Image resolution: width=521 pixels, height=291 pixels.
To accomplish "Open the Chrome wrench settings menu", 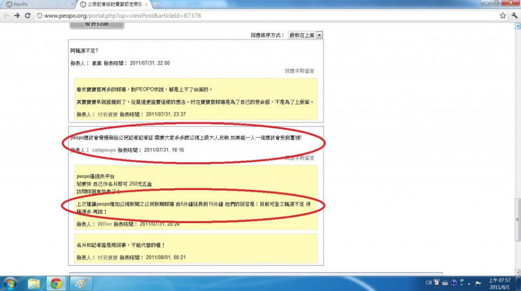I will 514,16.
